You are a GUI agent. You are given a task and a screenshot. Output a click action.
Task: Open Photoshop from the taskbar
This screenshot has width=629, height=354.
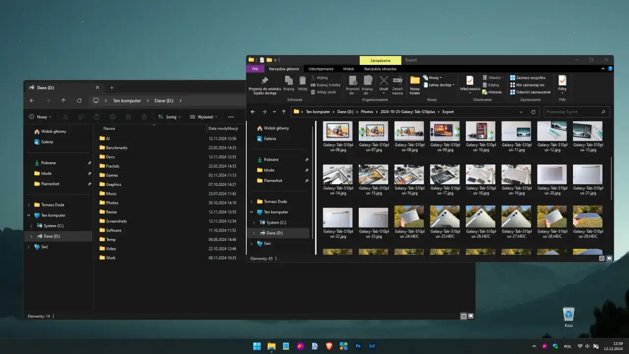(358, 346)
